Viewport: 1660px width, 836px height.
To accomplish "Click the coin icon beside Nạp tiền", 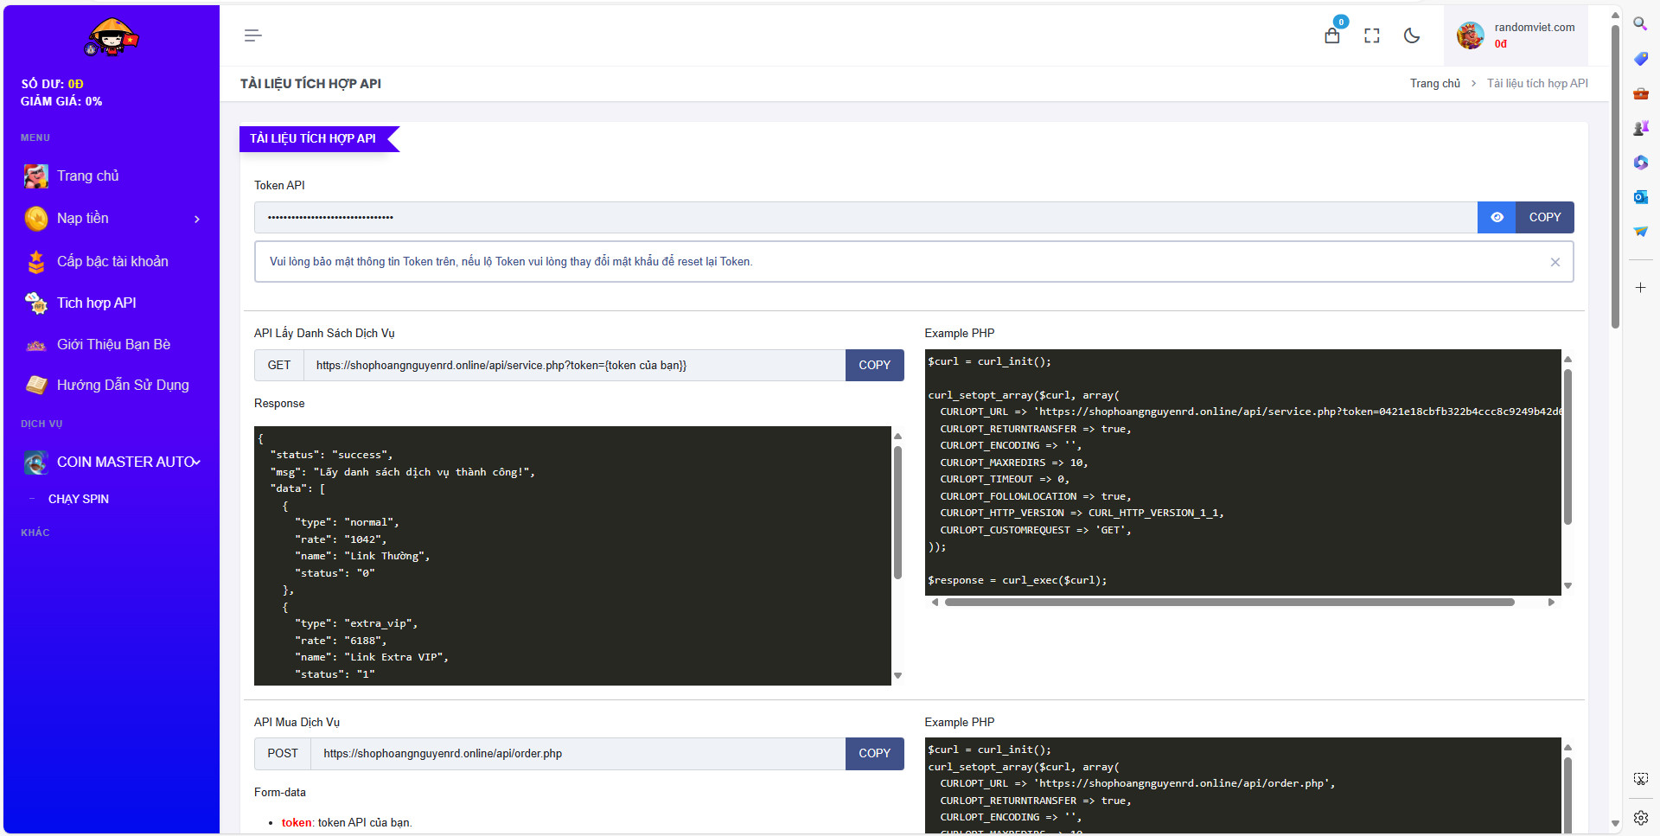I will click(36, 219).
